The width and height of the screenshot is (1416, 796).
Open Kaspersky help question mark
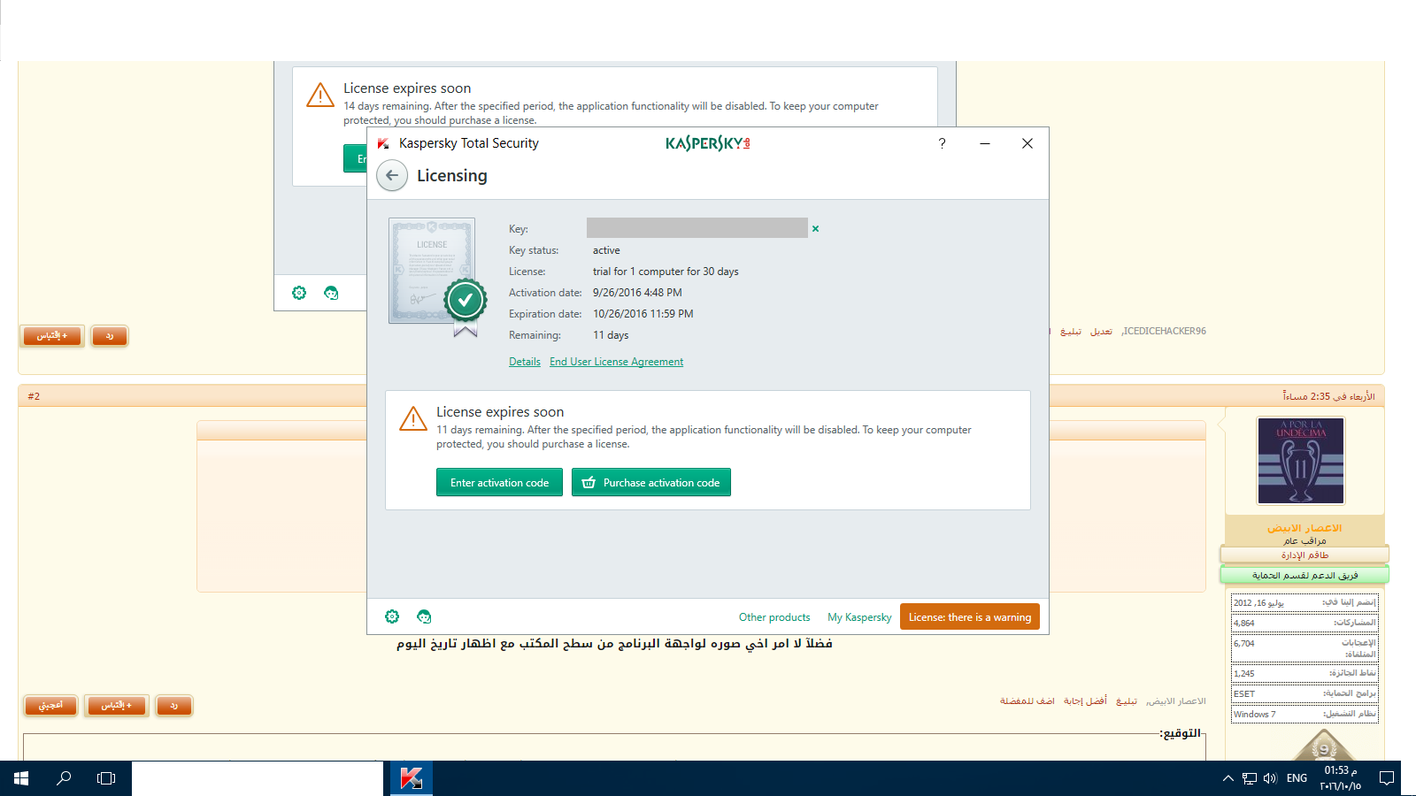click(942, 143)
